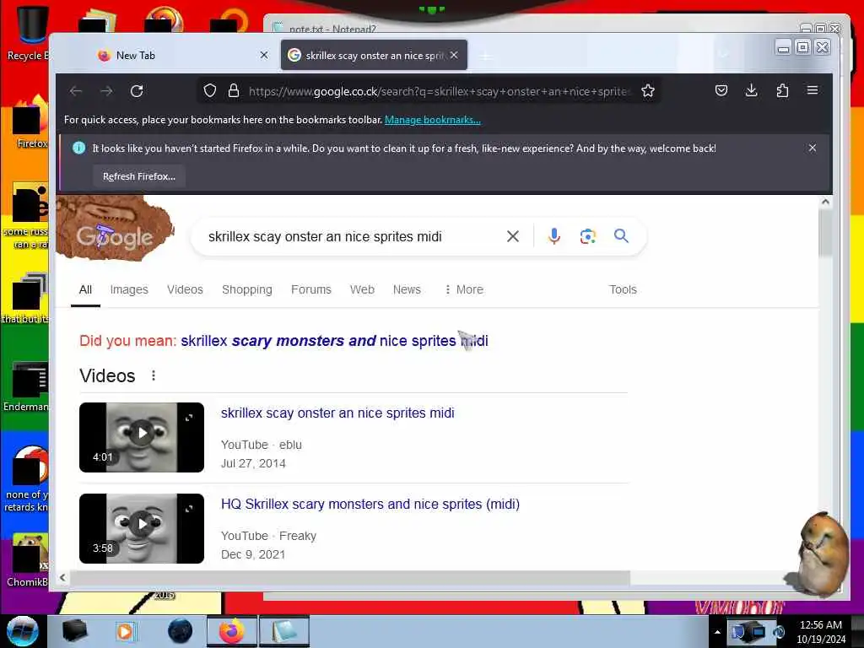This screenshot has width=864, height=648.
Task: Select the Shopping results tab
Action: [x=247, y=290]
